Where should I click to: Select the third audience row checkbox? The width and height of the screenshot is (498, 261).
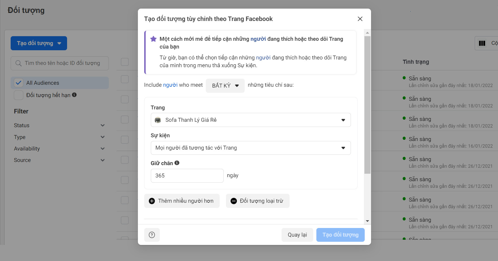click(x=125, y=119)
